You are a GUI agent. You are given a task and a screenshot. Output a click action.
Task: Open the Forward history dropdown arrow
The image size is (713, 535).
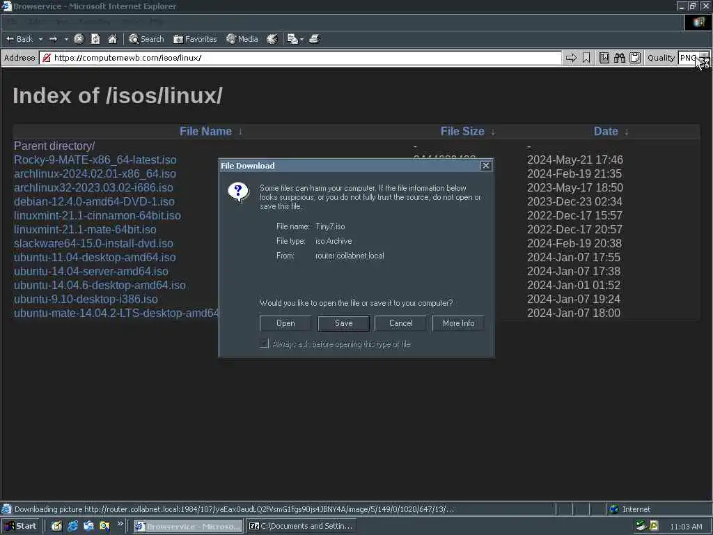66,39
